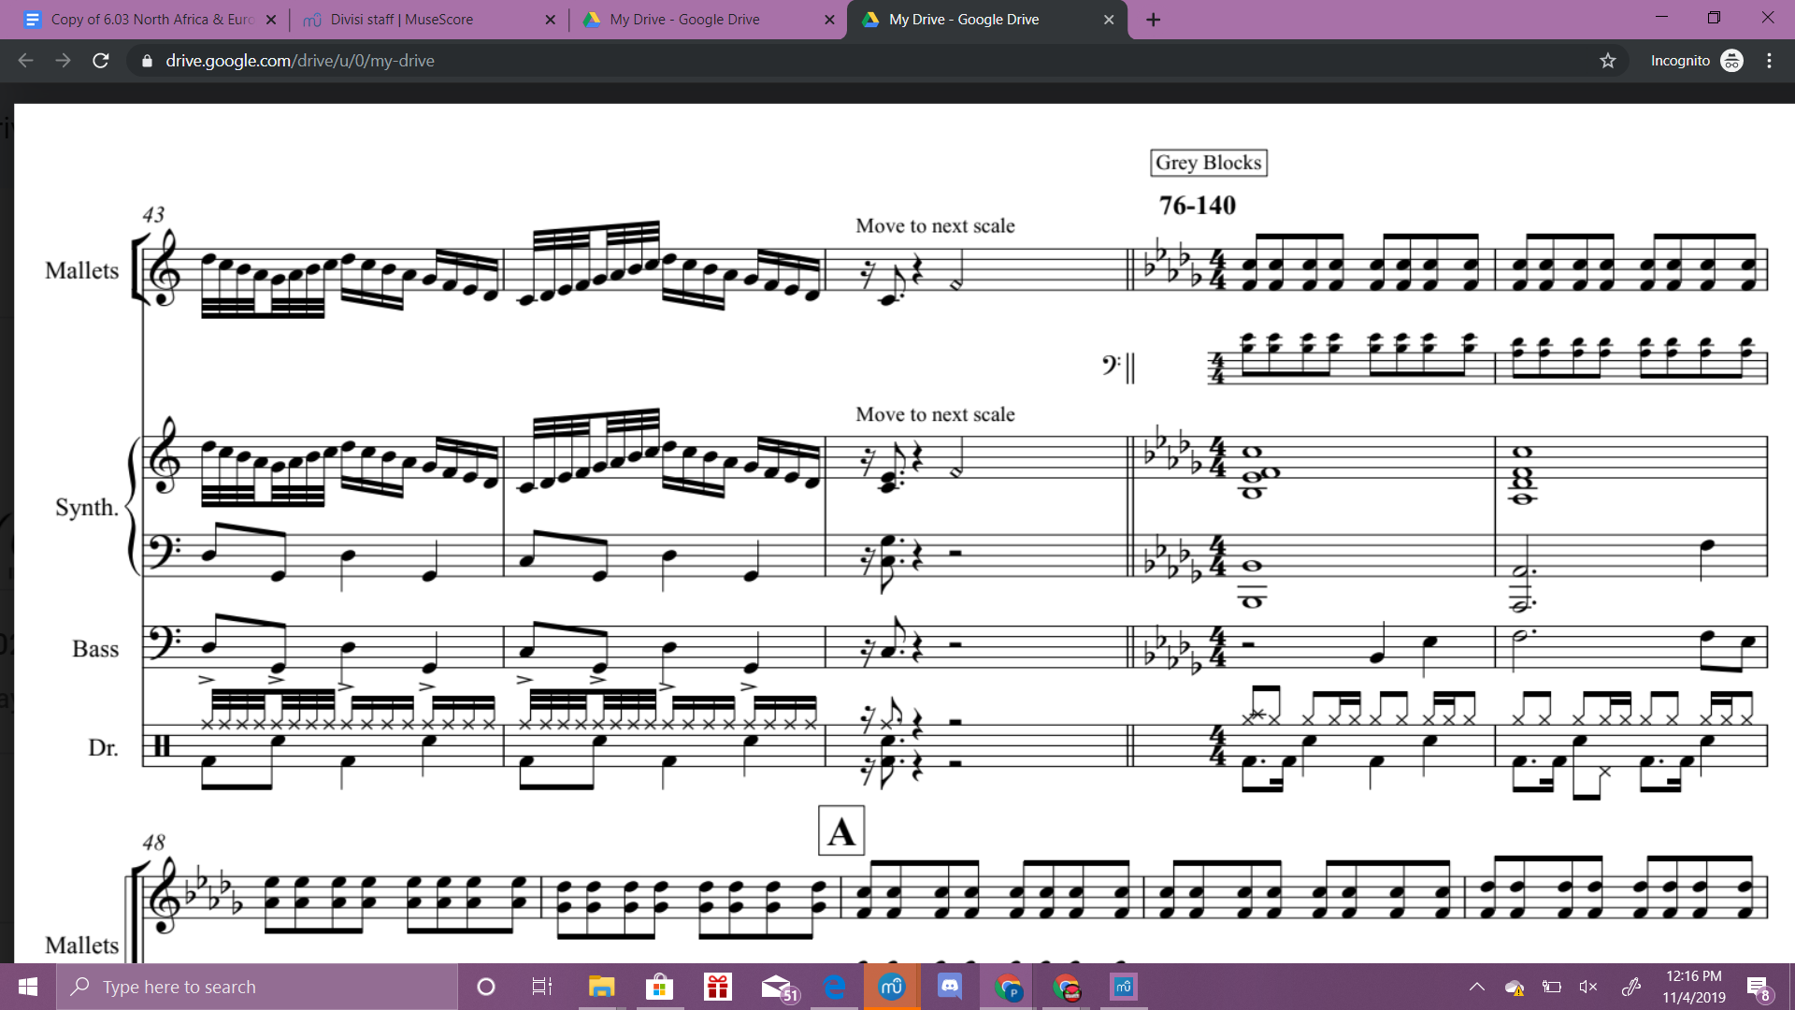Open the OneDrive cloud tray icon
This screenshot has height=1010, width=1795.
(x=1515, y=987)
